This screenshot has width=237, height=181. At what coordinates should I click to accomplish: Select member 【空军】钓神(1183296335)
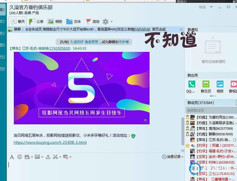tap(211, 162)
